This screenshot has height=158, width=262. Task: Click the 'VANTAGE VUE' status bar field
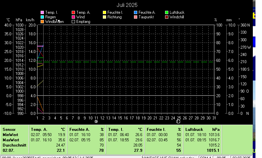(x=170, y=157)
